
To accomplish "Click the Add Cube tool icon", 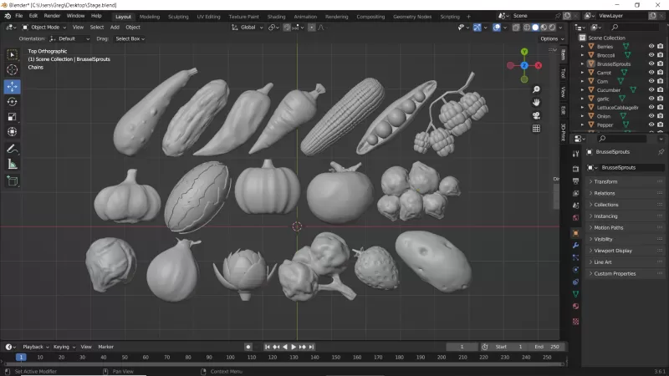I will 13,180.
